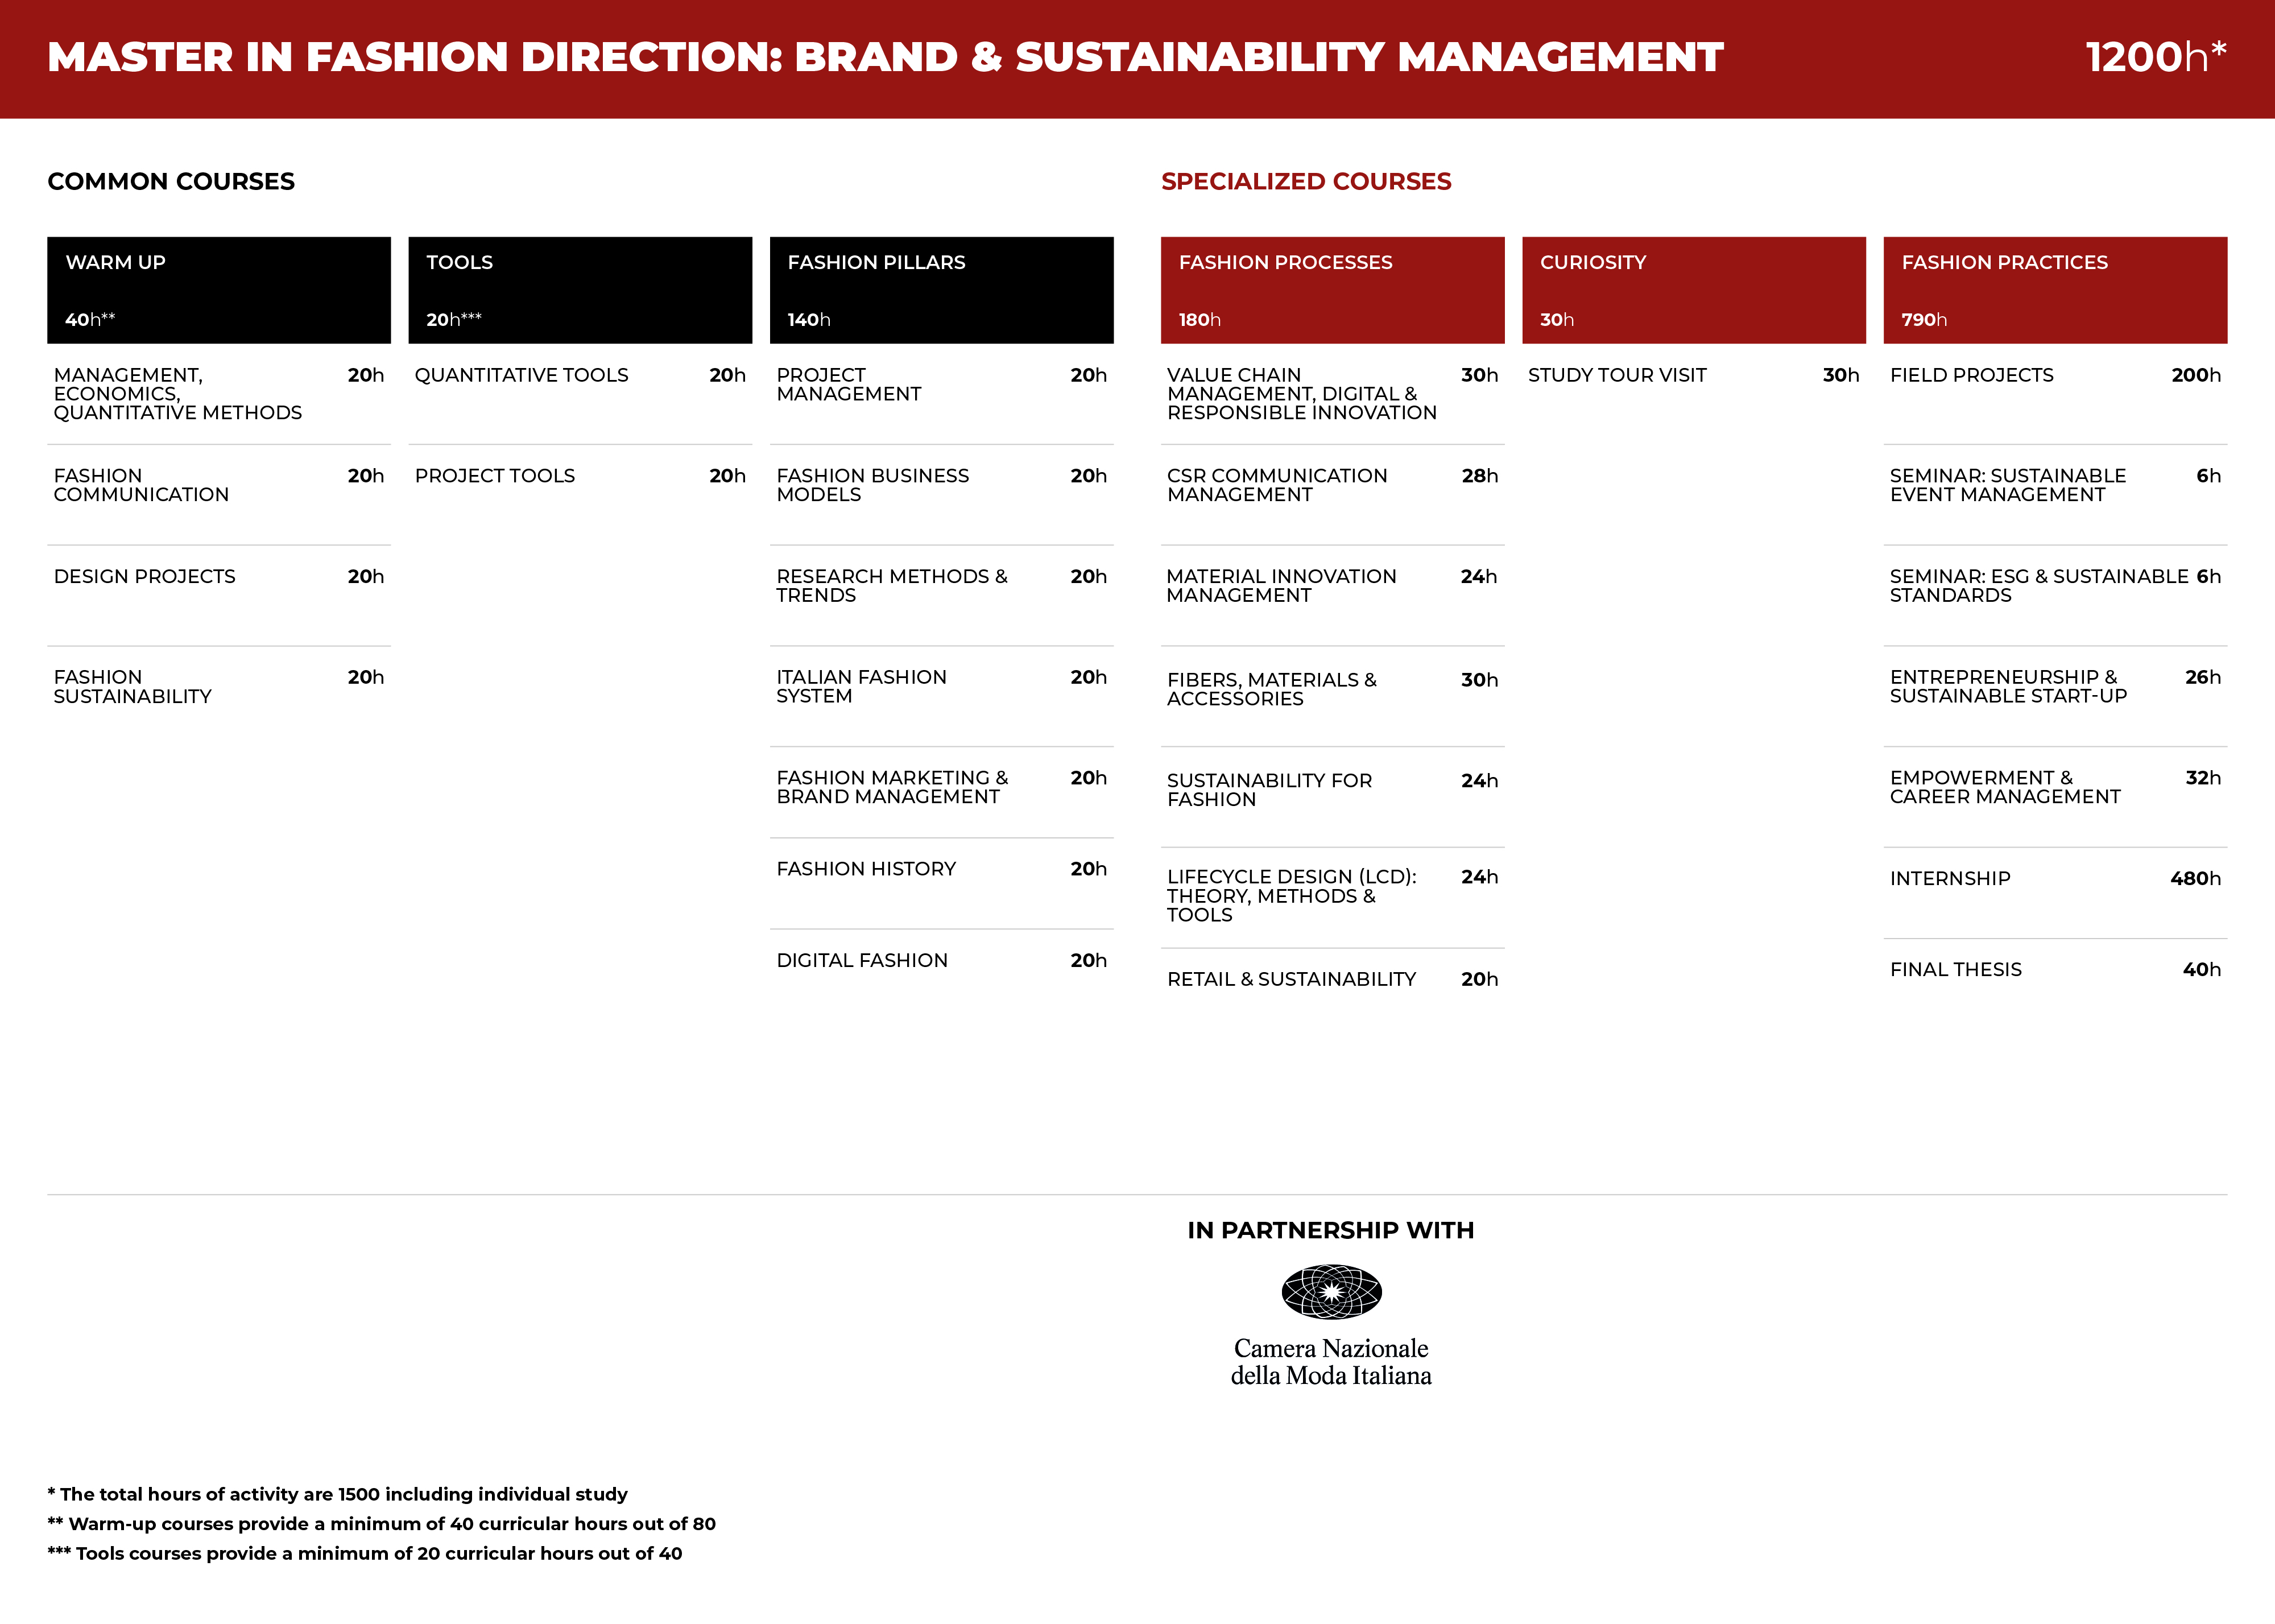Click the In Partnership With heading
Screen dimensions: 2275x1624
click(x=1330, y=1230)
